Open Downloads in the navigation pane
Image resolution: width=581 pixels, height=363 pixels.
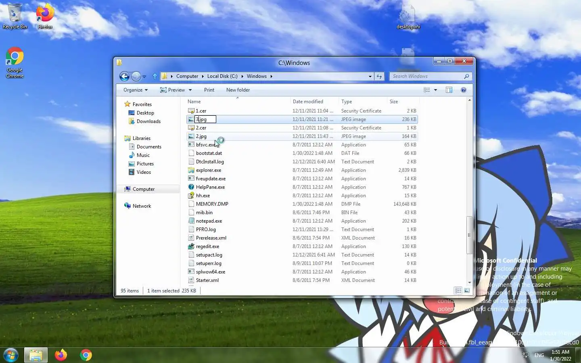(148, 121)
